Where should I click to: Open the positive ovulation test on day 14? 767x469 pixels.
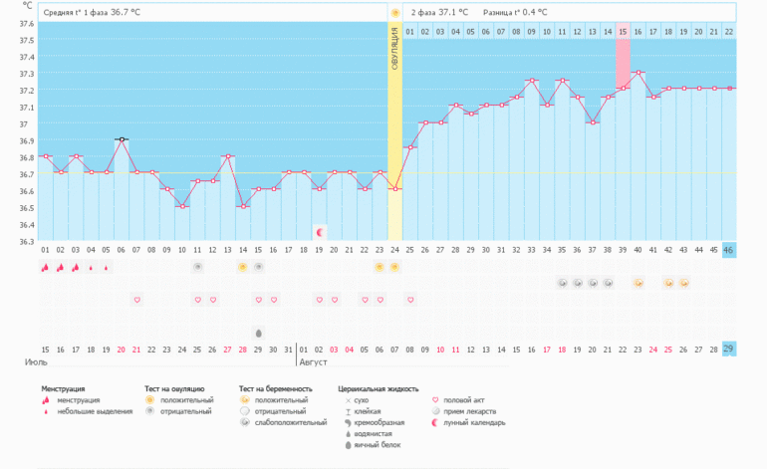point(243,267)
